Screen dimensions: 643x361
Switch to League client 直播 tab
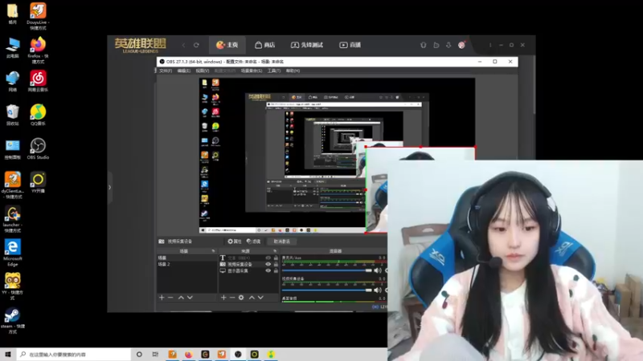[350, 45]
